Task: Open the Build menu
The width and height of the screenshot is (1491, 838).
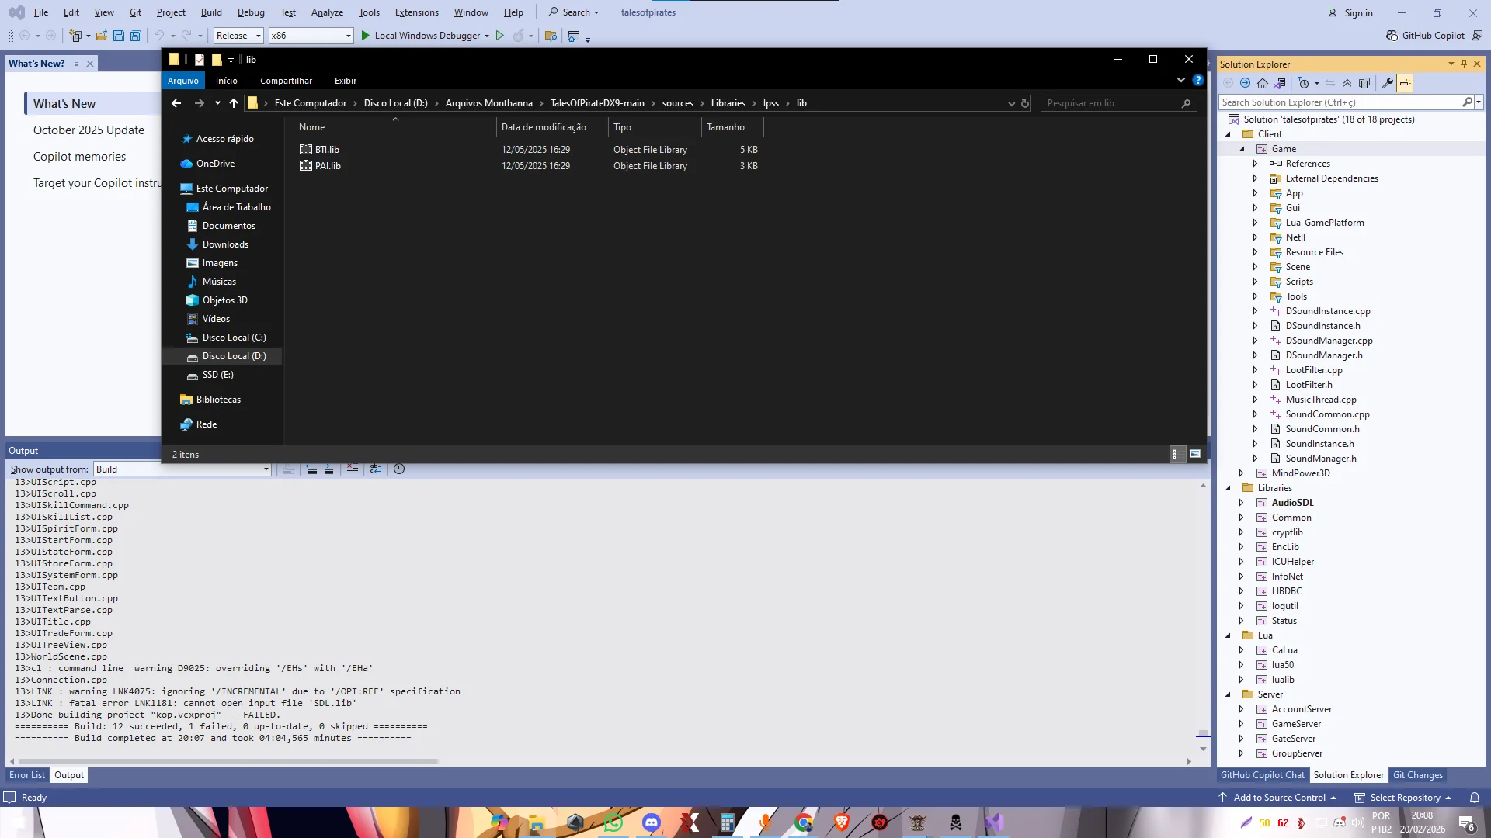Action: (x=210, y=12)
